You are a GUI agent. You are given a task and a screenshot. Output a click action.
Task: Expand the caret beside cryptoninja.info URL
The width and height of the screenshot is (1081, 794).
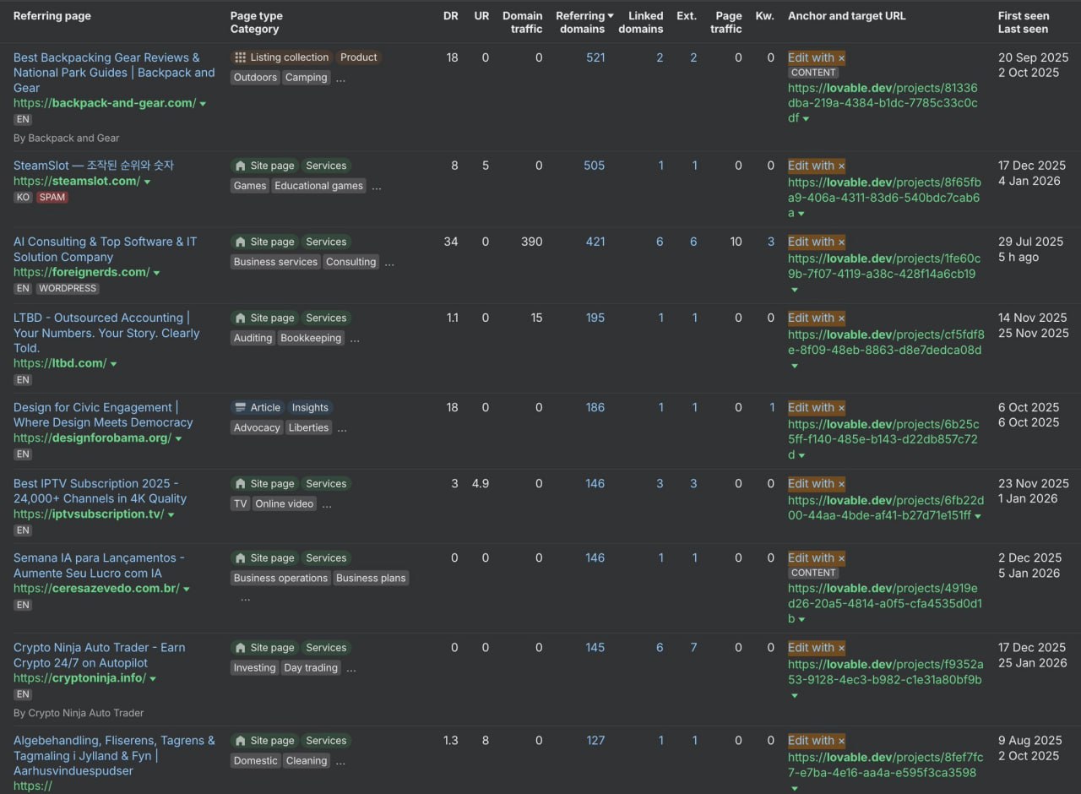pyautogui.click(x=153, y=679)
